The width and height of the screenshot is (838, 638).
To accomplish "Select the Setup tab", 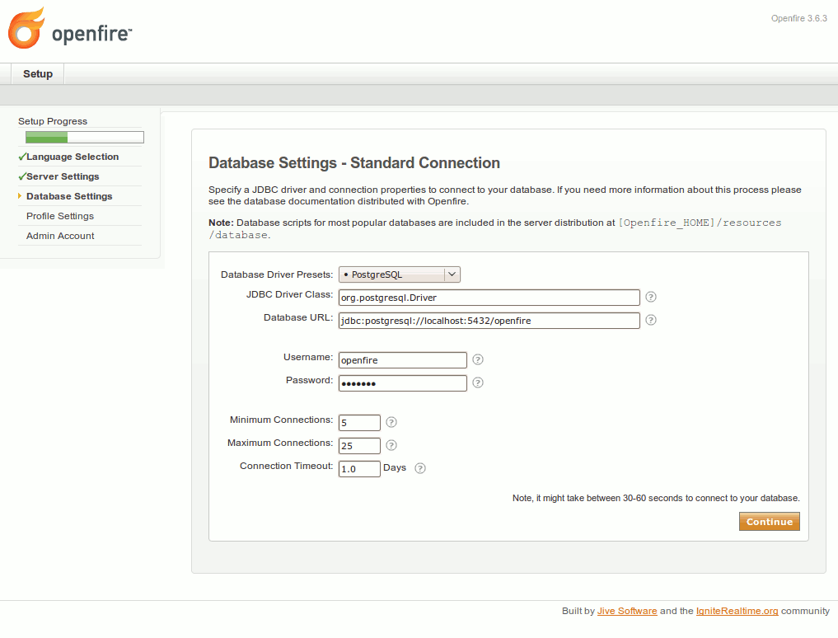I will [38, 74].
